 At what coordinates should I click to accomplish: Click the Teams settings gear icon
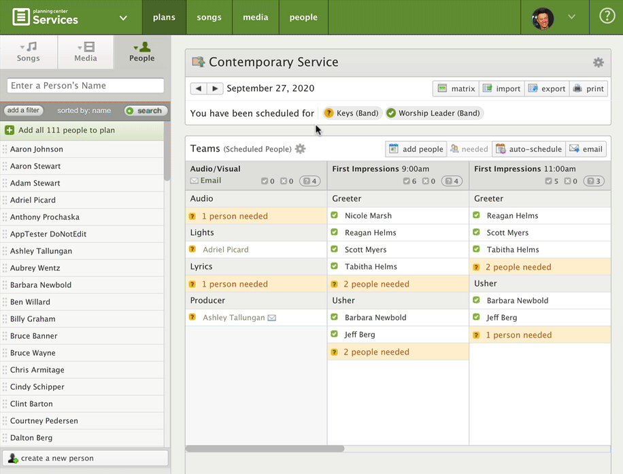[x=300, y=149]
